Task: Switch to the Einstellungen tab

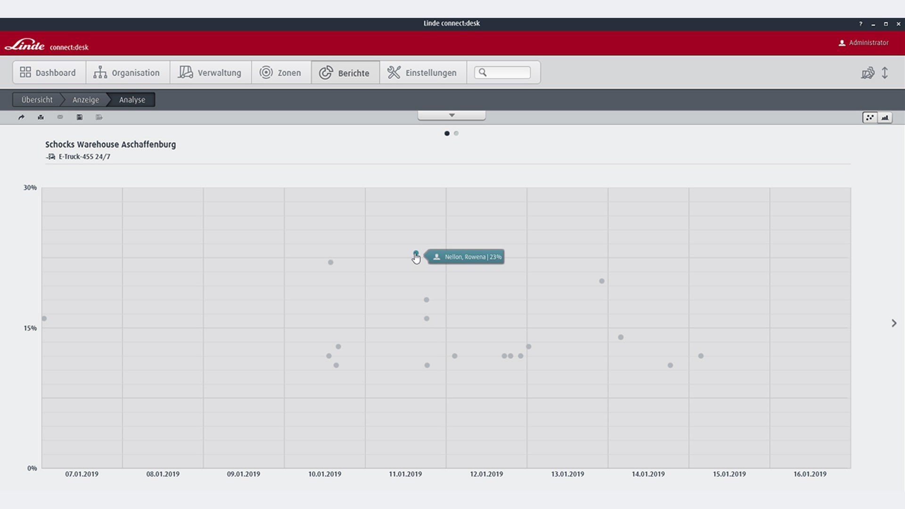Action: 422,72
